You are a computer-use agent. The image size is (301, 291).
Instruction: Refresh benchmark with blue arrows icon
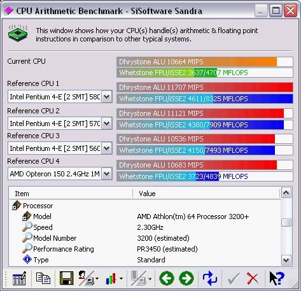(210, 278)
